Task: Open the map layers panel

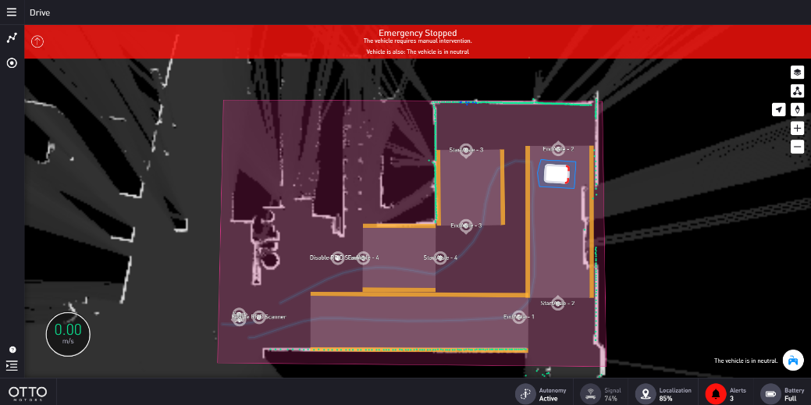Action: 797,72
